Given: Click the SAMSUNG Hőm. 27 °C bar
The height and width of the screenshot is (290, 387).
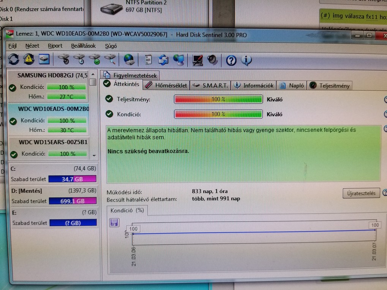Looking at the screenshot, I should pos(66,97).
